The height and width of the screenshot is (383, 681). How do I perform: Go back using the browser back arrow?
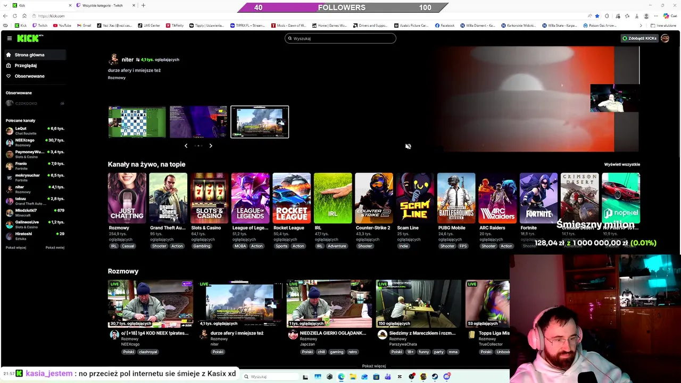(6, 16)
